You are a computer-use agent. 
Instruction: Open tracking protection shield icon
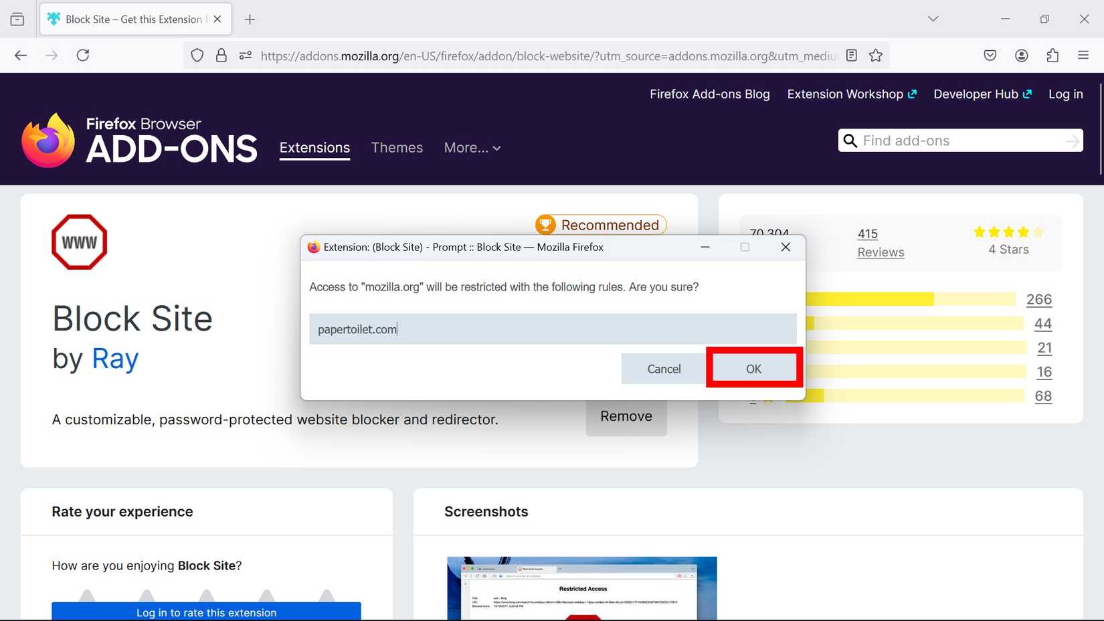point(197,56)
